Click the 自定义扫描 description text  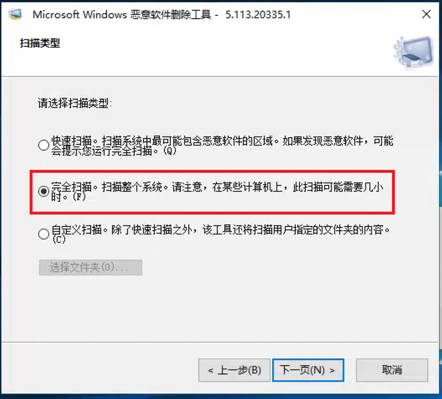221,234
